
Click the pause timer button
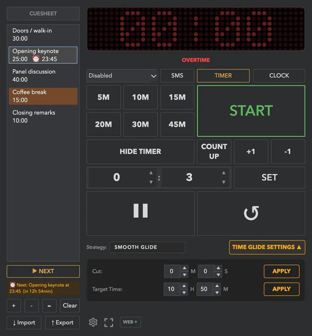[x=140, y=213]
